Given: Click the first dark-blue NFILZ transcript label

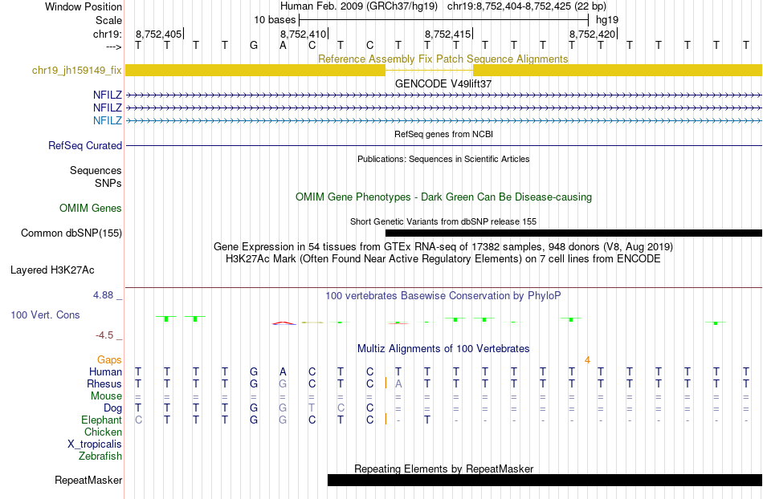Looking at the screenshot, I should [108, 95].
